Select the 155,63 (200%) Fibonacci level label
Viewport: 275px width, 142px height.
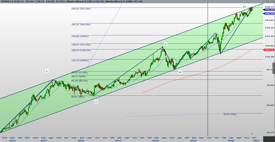(x=80, y=36)
